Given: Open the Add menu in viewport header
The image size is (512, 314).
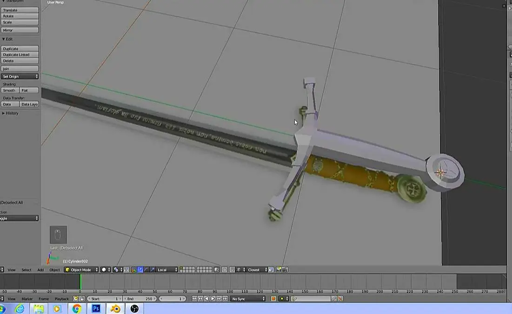Looking at the screenshot, I should point(40,270).
